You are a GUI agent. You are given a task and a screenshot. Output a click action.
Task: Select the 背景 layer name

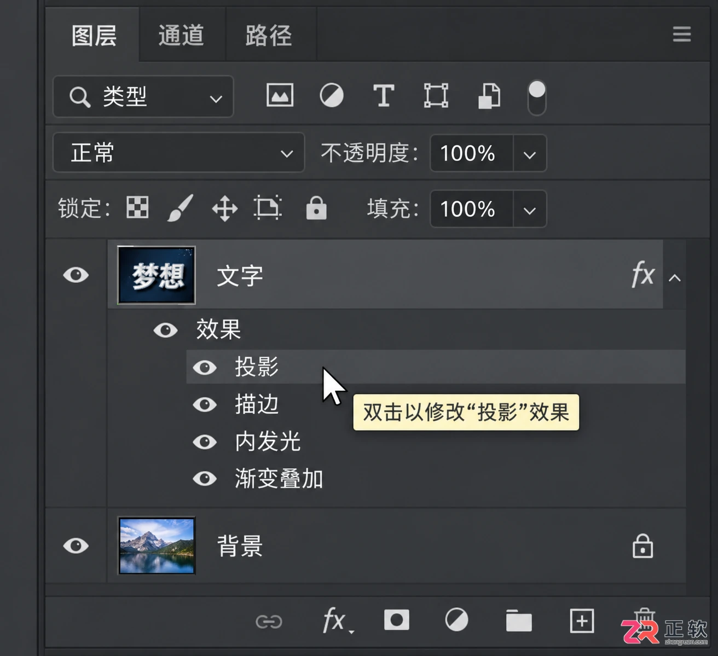point(240,546)
